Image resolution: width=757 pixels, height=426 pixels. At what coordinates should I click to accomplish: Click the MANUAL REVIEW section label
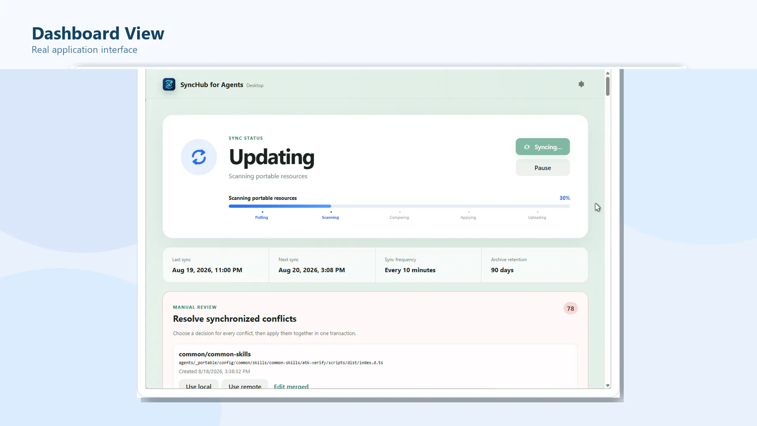pyautogui.click(x=195, y=307)
